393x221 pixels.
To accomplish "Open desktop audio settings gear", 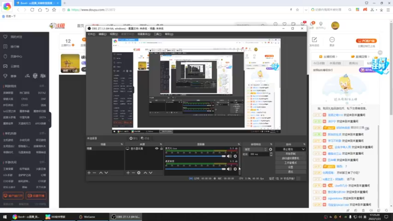I will pos(235,169).
